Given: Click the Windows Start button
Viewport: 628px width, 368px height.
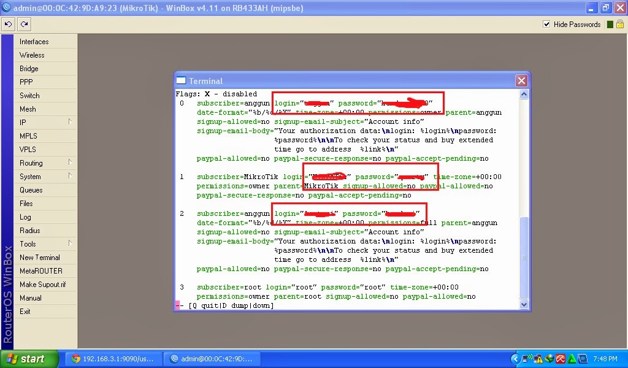Looking at the screenshot, I should click(x=29, y=359).
